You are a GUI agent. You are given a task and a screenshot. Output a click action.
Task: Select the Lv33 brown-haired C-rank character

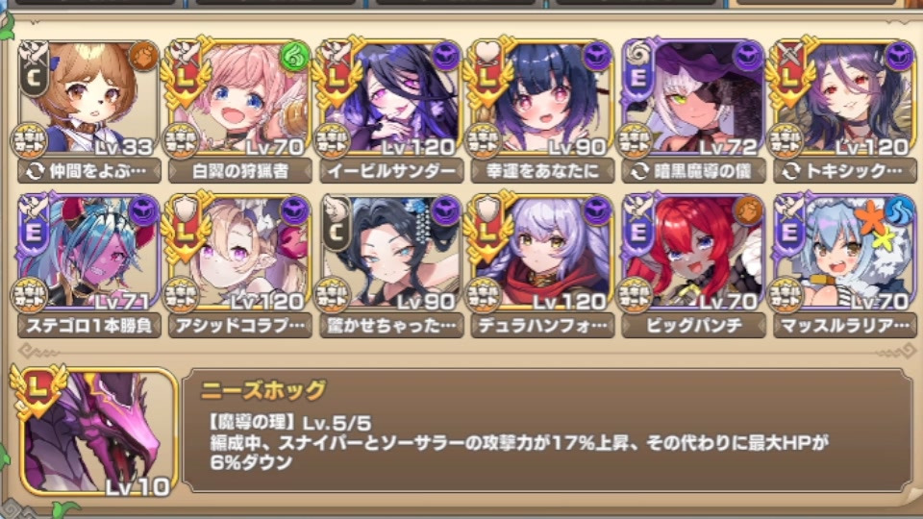click(x=89, y=99)
